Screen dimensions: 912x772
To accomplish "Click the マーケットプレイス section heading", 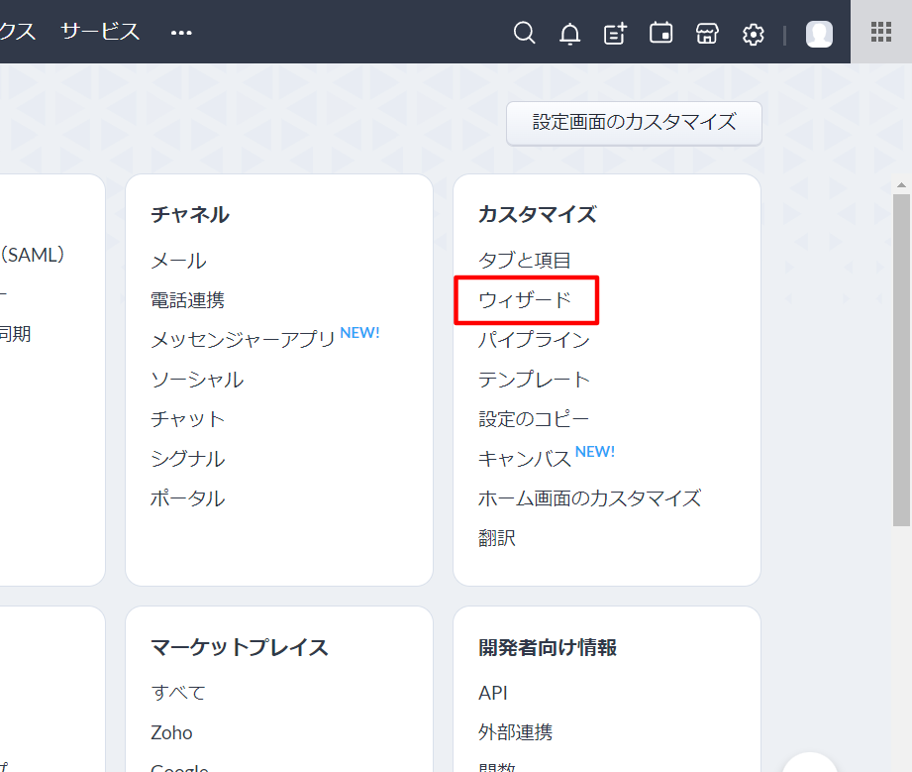I will (x=239, y=647).
